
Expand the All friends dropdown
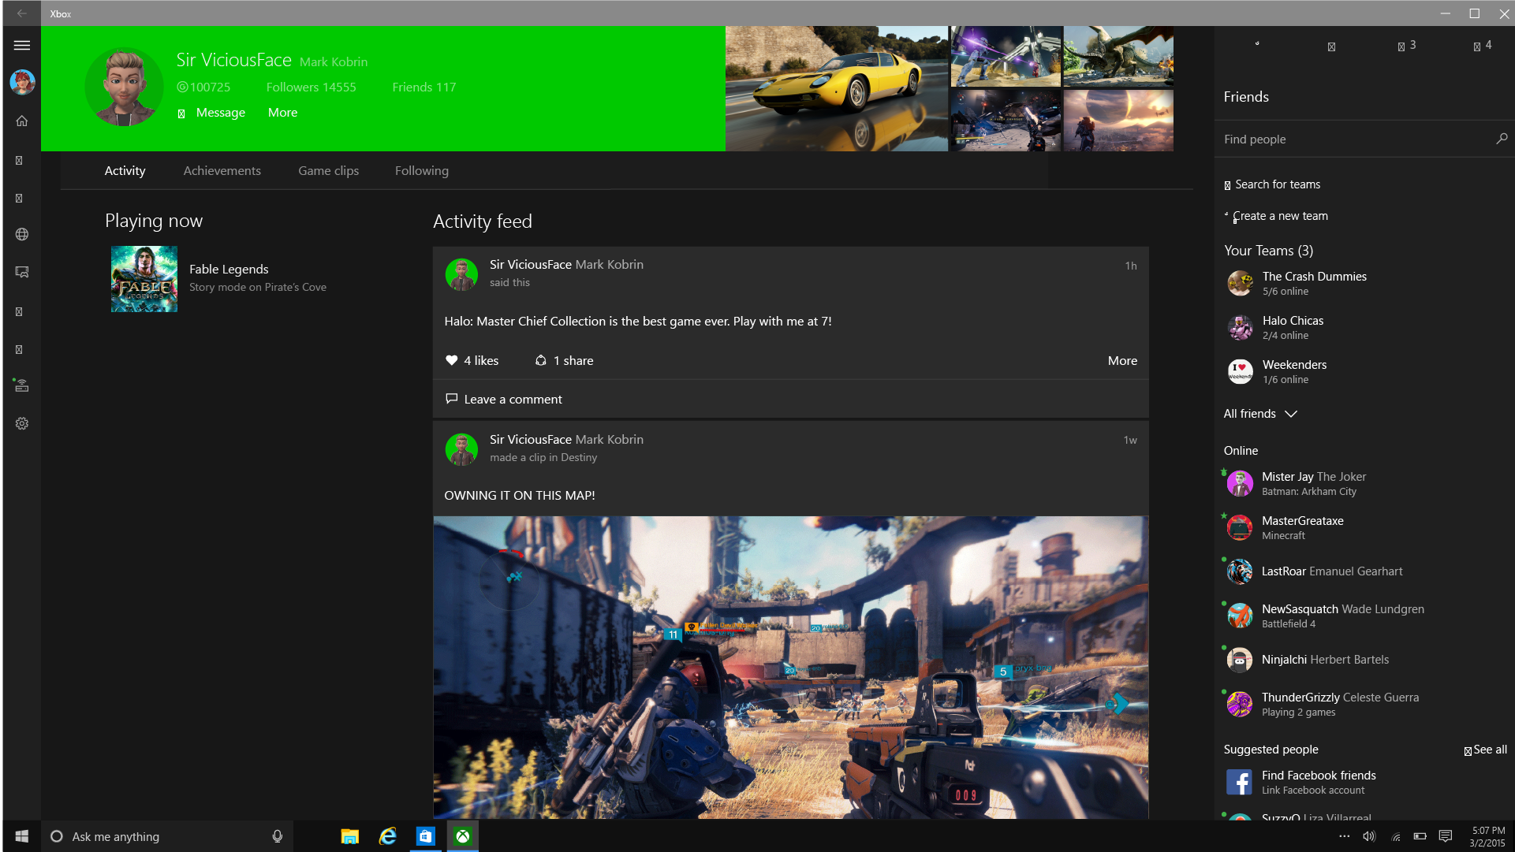tap(1260, 414)
